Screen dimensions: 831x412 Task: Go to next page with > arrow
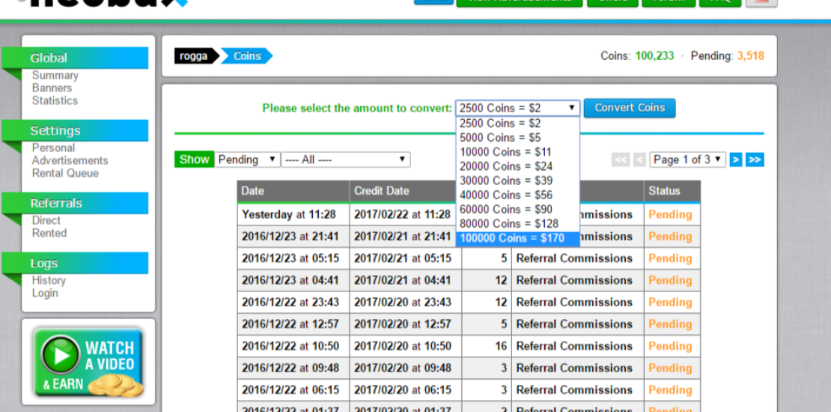736,160
